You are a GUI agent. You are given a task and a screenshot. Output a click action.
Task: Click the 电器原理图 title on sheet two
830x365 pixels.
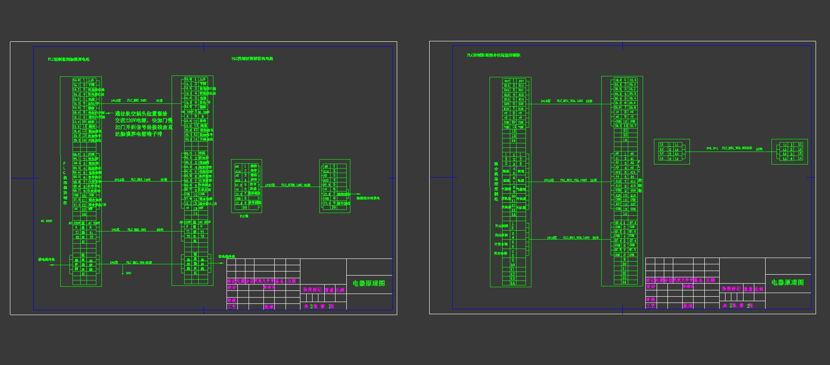point(788,283)
